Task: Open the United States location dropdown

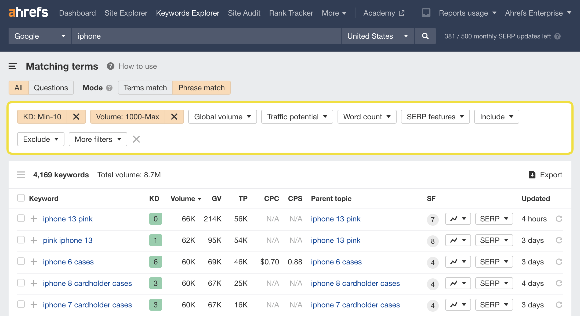Action: [377, 36]
